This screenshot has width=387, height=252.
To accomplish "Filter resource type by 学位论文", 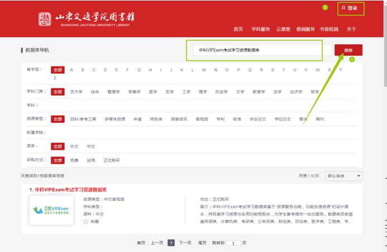I will coord(283,119).
